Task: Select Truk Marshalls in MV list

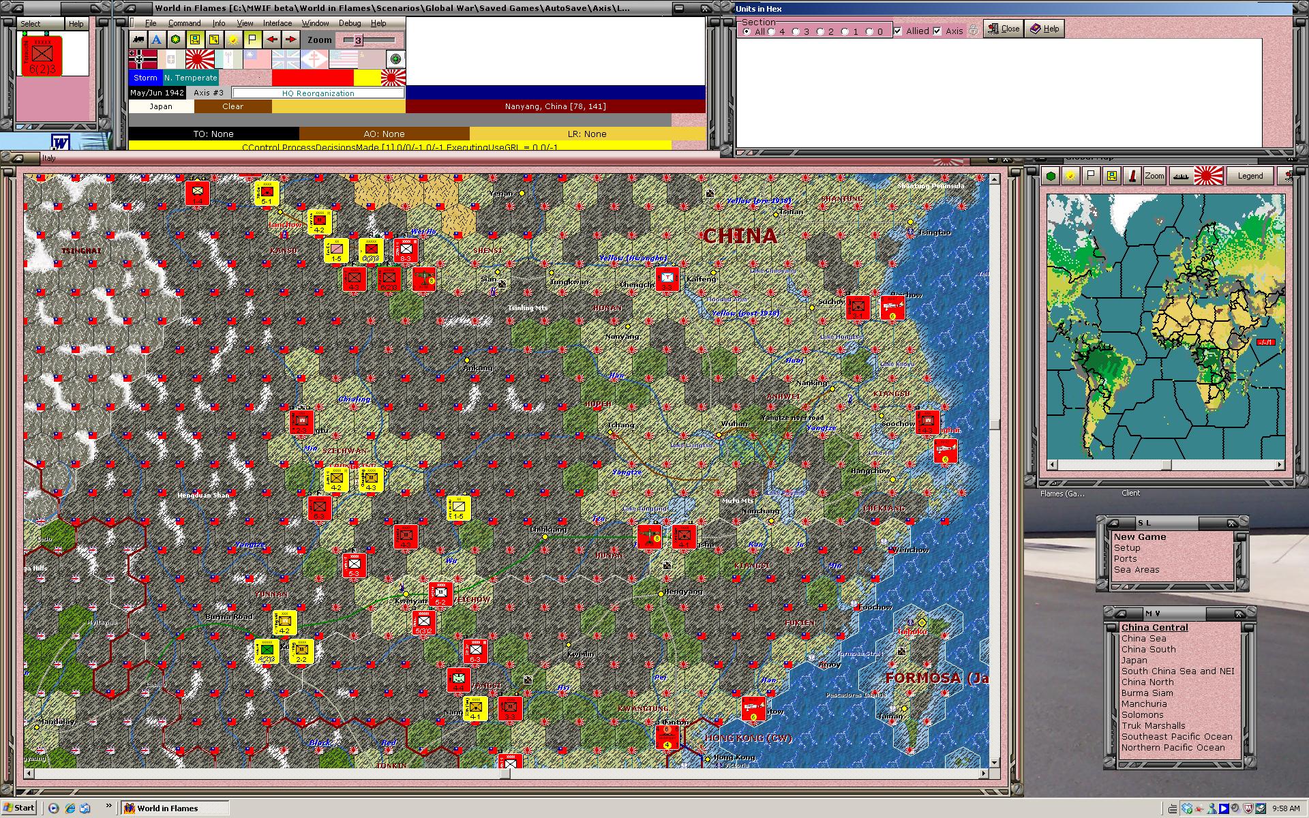Action: coord(1154,726)
